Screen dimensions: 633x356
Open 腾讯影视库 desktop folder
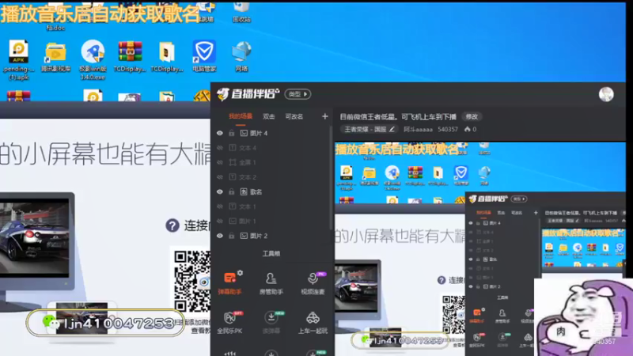55,57
